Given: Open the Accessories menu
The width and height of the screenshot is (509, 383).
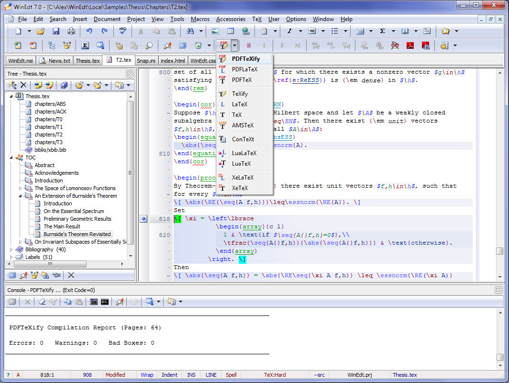Looking at the screenshot, I should 231,19.
